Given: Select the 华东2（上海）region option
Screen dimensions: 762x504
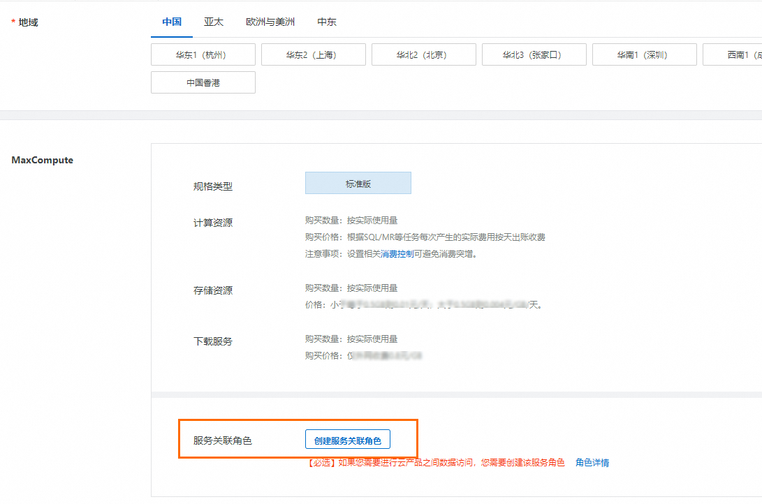Looking at the screenshot, I should (x=313, y=54).
